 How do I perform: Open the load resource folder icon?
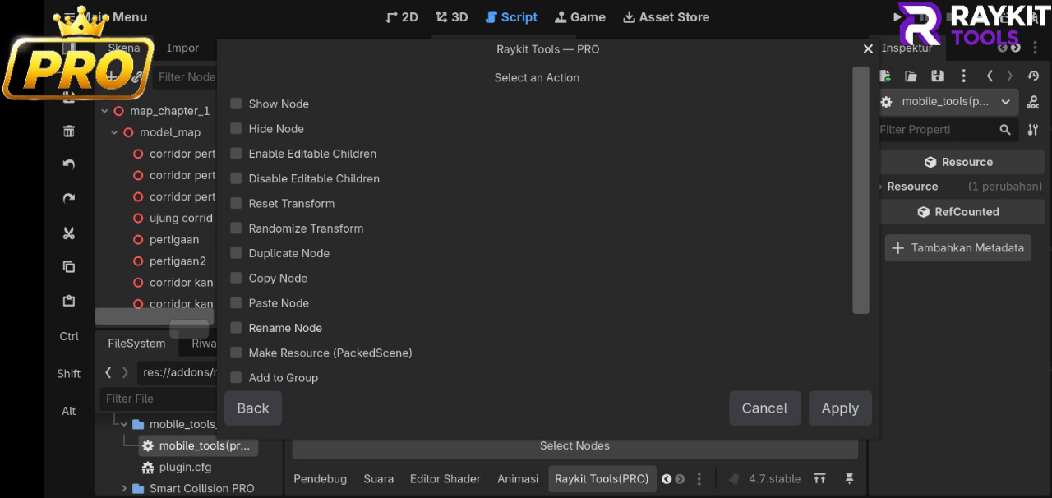(x=911, y=76)
